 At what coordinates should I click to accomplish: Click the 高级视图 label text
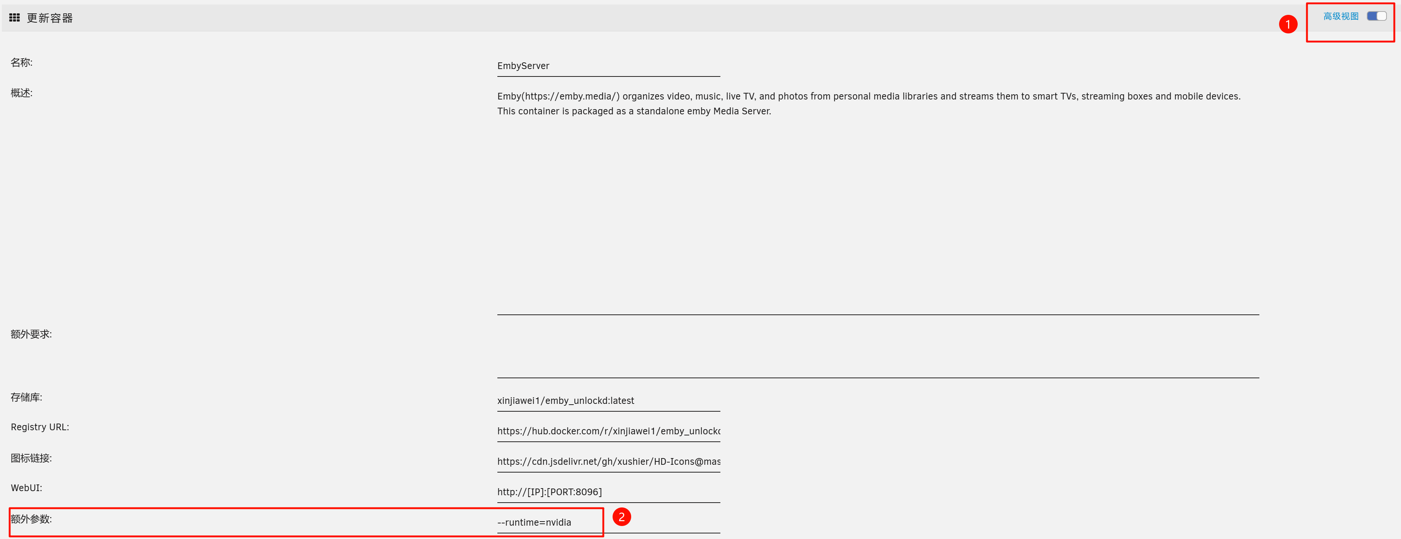click(x=1341, y=16)
